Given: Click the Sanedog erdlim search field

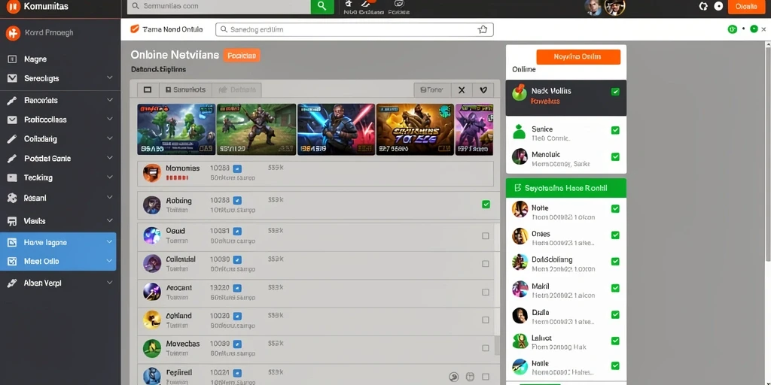Looking at the screenshot, I should 355,29.
